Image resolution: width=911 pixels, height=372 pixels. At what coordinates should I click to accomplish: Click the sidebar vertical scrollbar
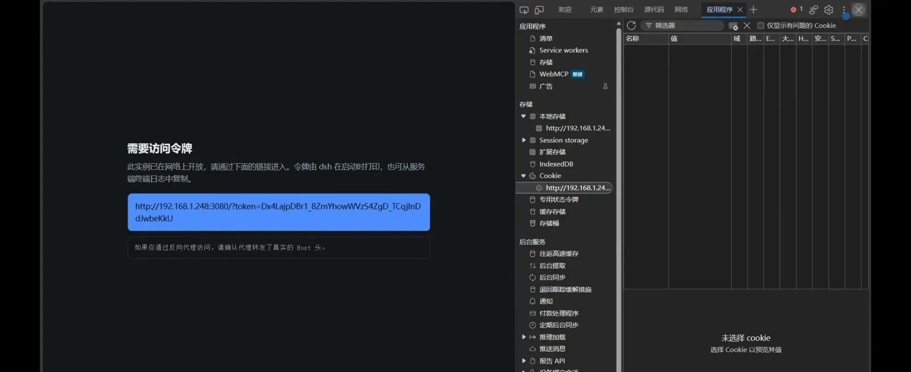tap(619, 199)
